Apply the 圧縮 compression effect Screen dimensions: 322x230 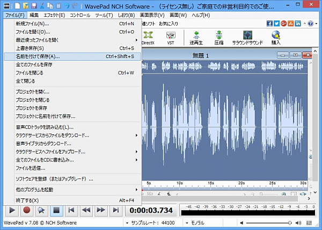pyautogui.click(x=219, y=38)
